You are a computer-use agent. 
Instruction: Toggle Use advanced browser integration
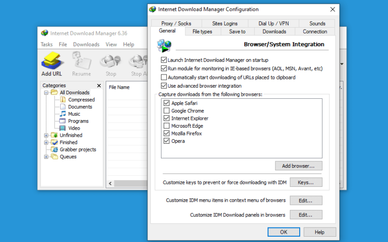pyautogui.click(x=163, y=86)
